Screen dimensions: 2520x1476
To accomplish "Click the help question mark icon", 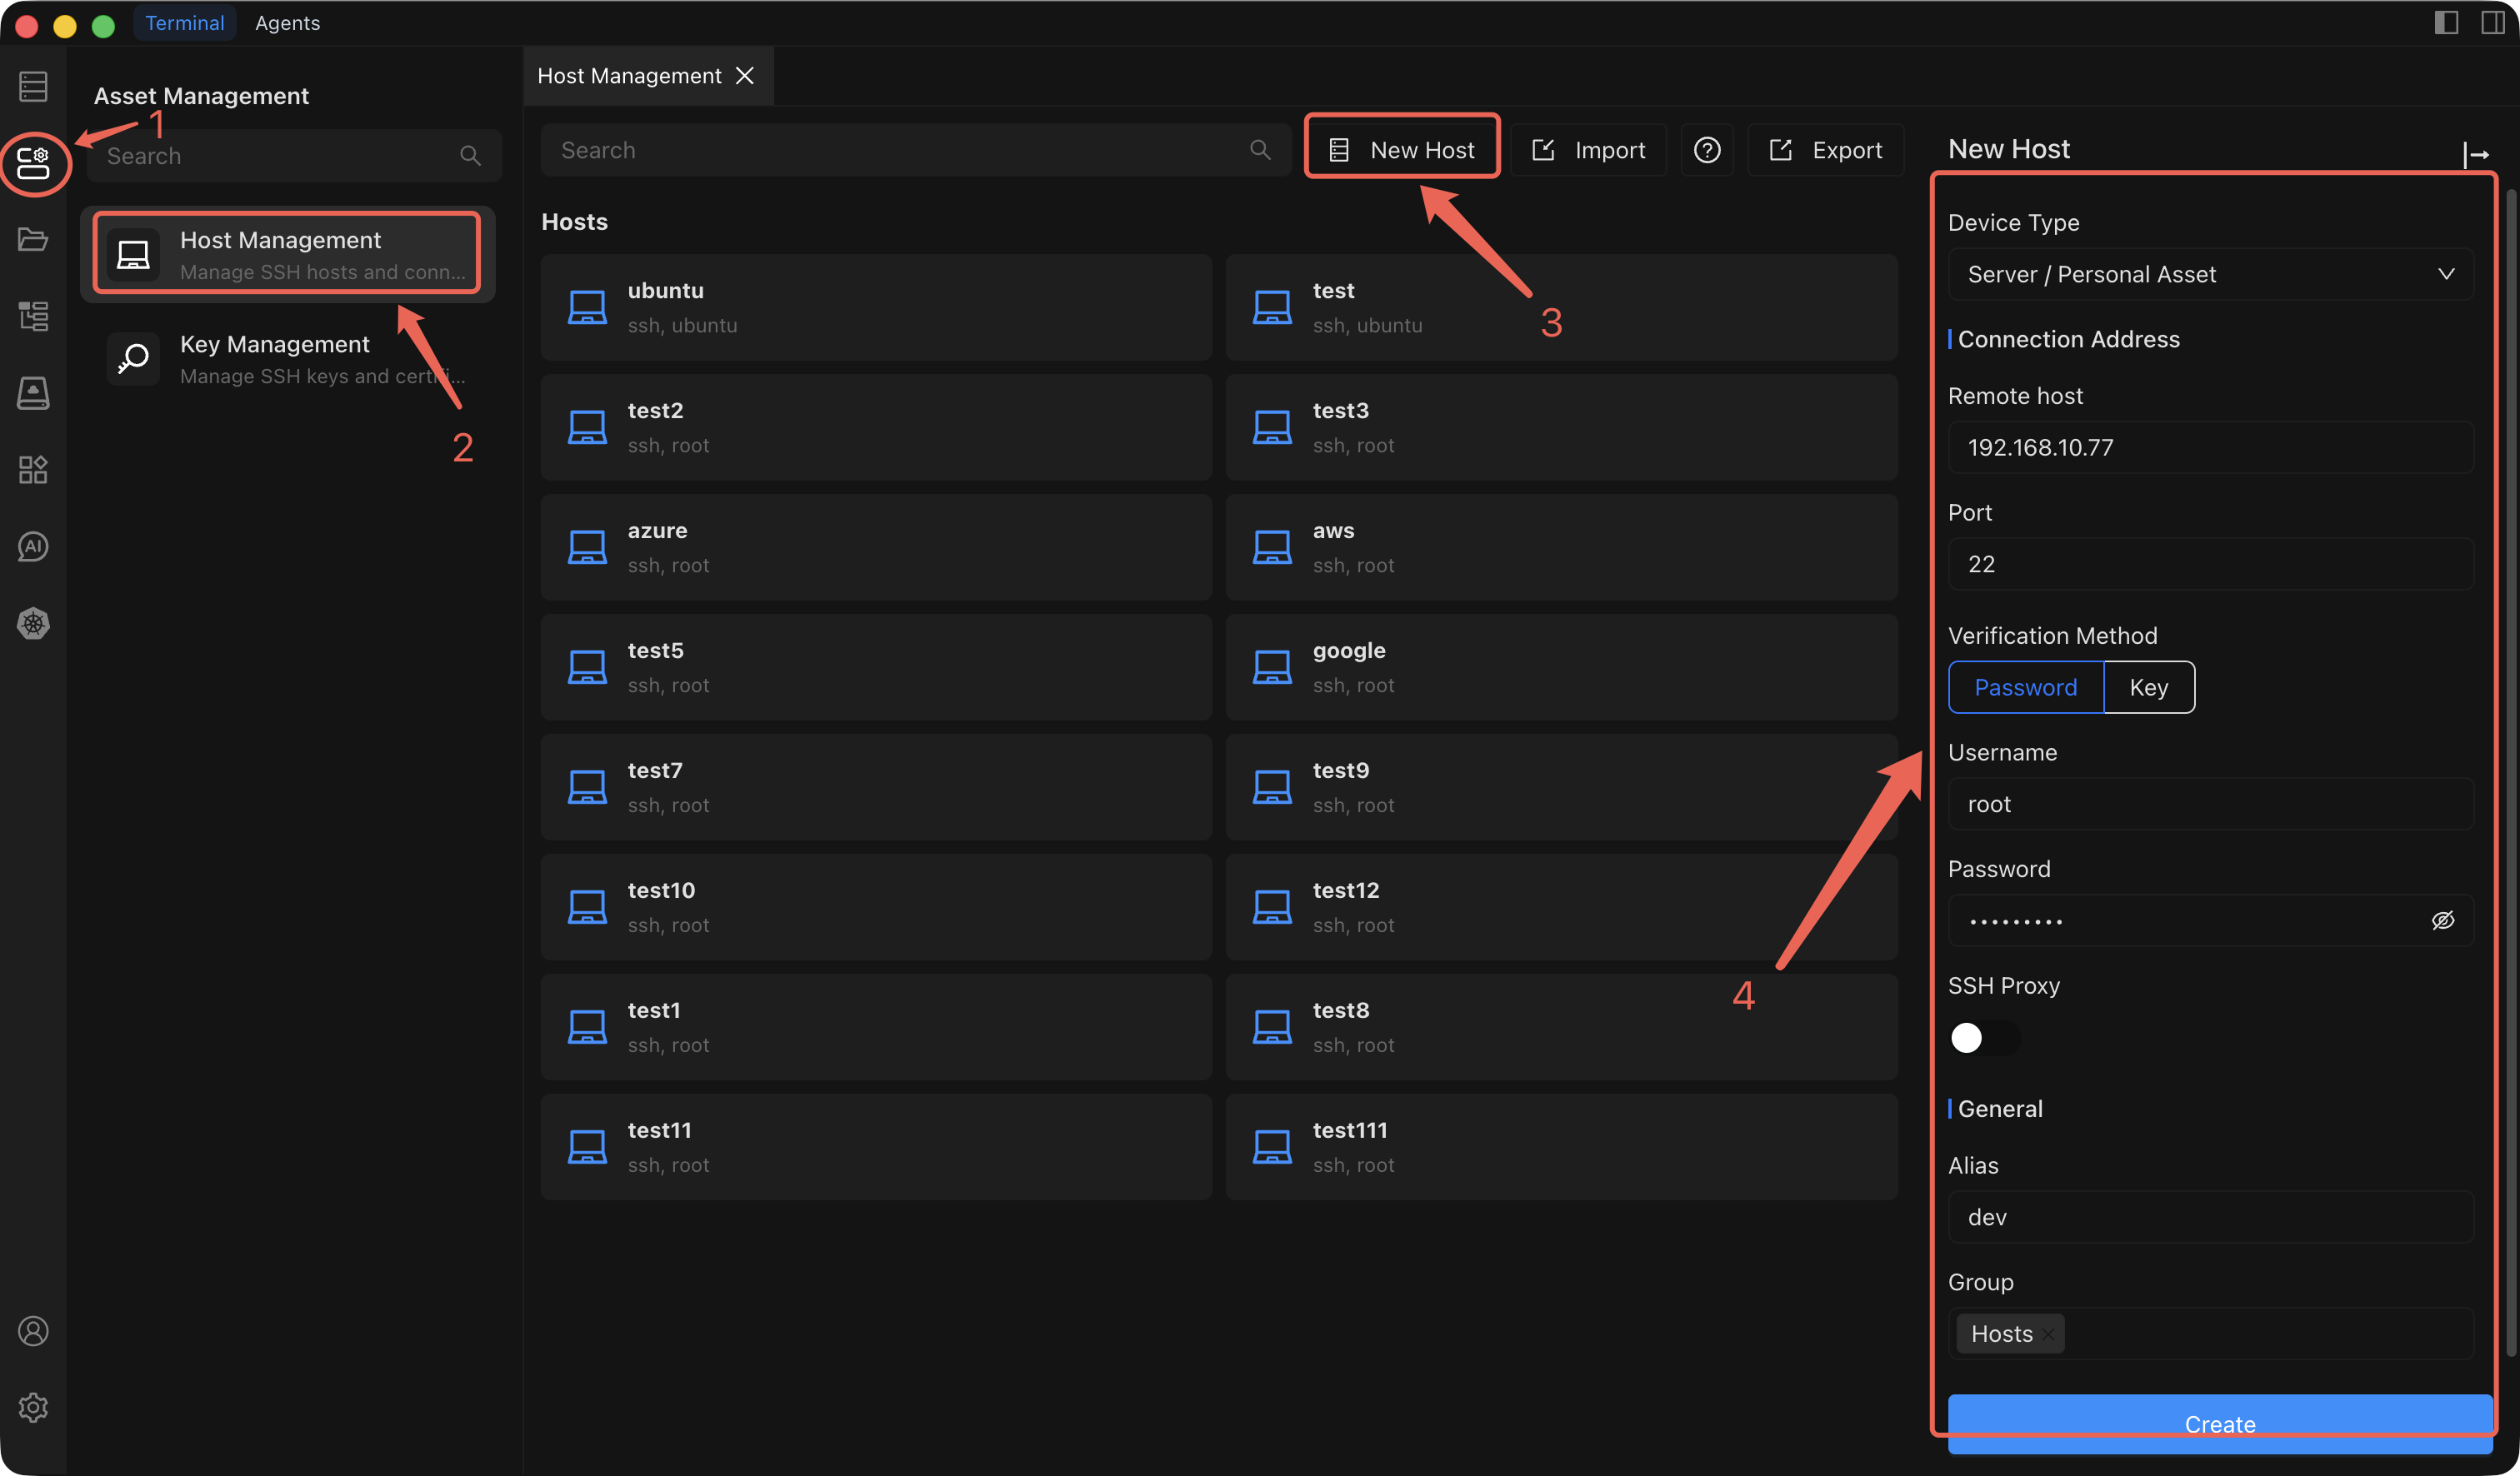I will (x=1707, y=150).
